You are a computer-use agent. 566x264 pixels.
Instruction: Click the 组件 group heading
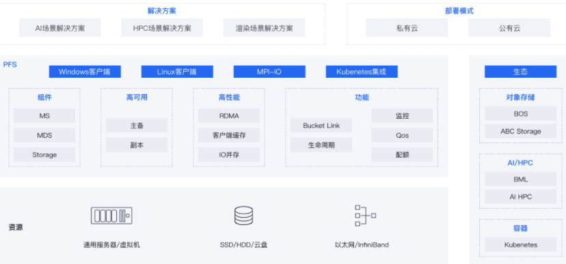[44, 98]
